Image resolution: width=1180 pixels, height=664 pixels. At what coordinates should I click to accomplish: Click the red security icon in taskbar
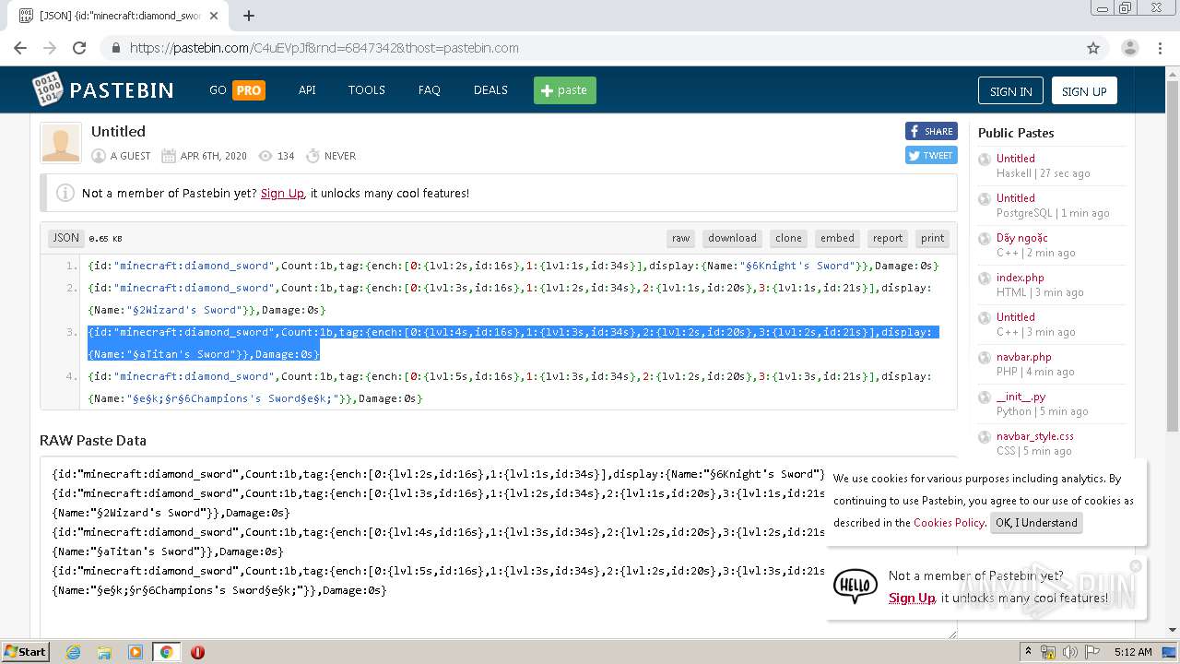pos(197,652)
